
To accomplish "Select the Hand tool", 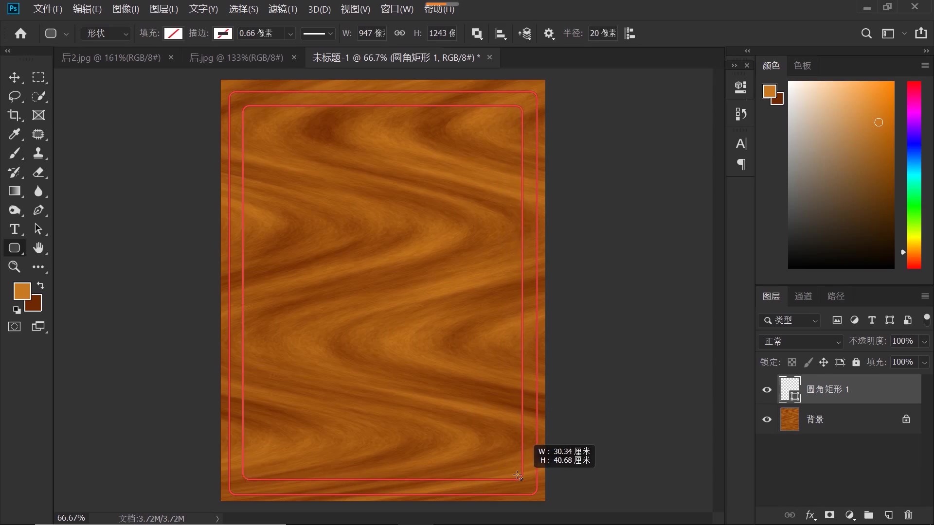I will point(38,248).
